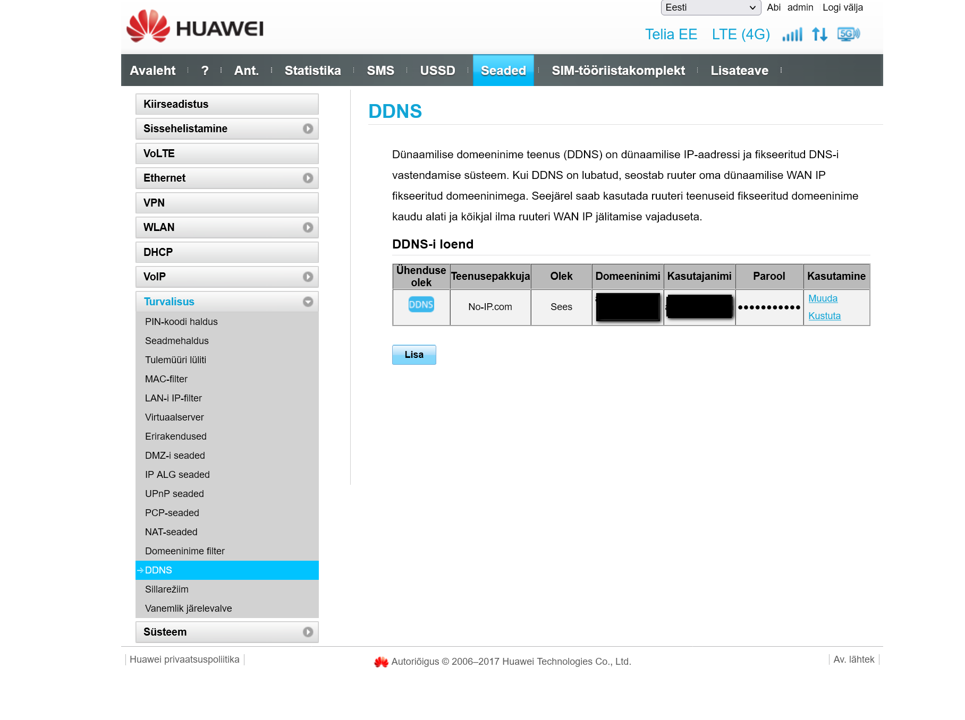Viewport: 965px width, 720px height.
Task: Click the arrow icon beside WLAN
Action: click(308, 228)
